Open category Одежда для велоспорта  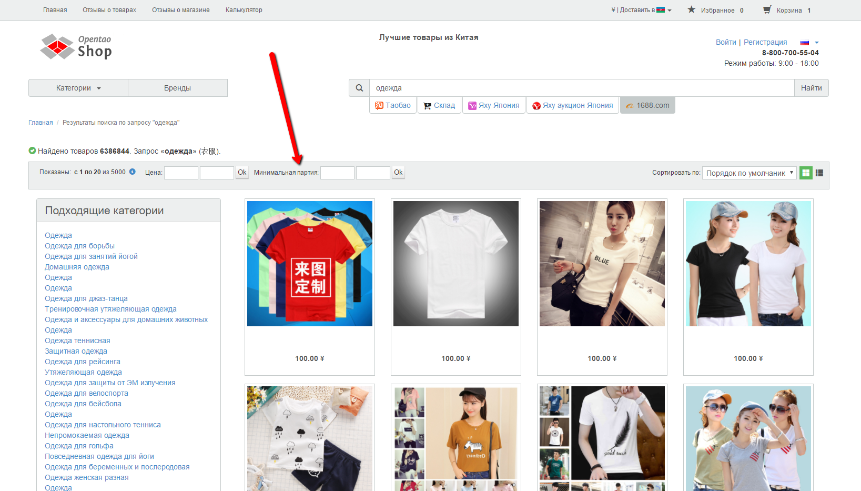click(86, 393)
